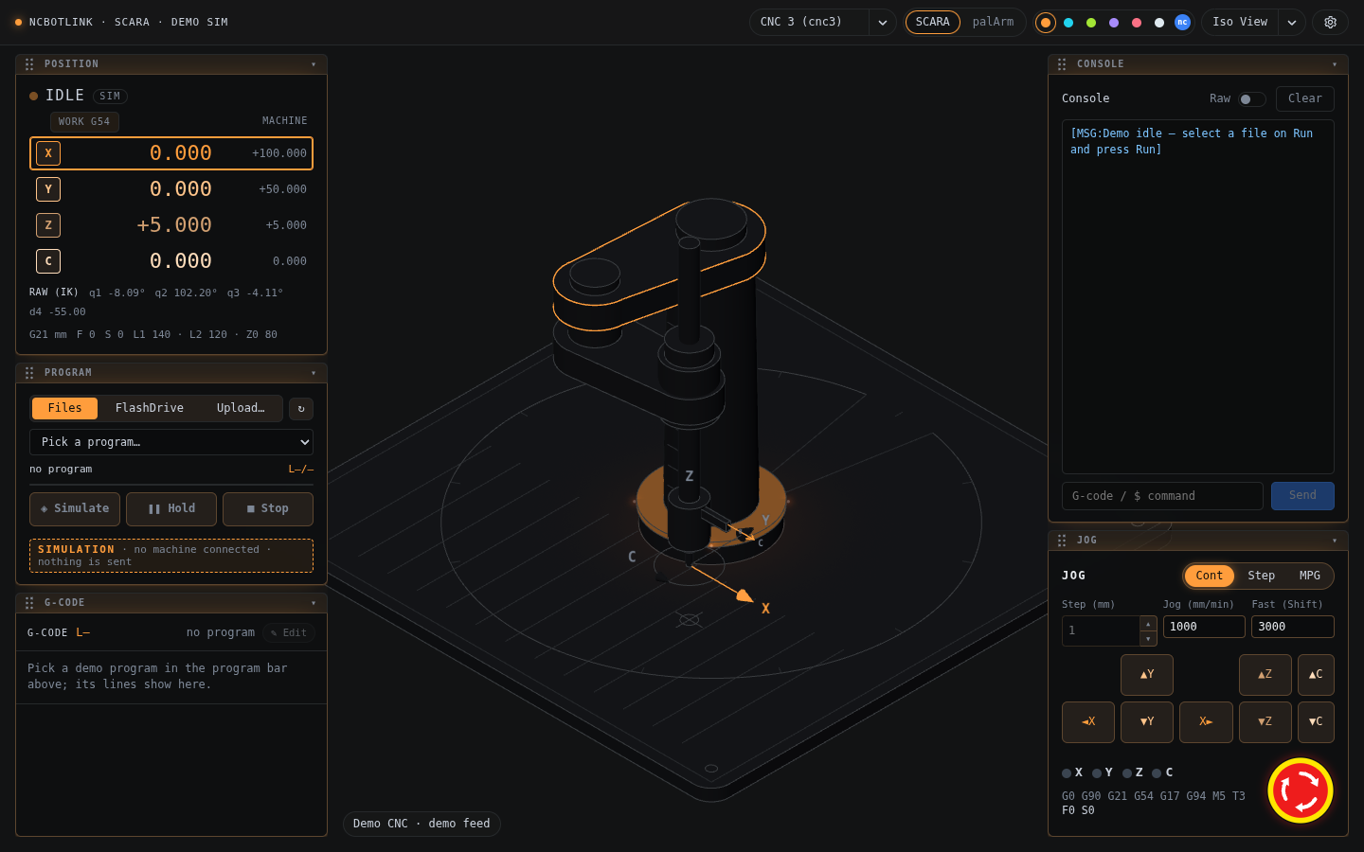Collapse the Console panel
This screenshot has height=852, width=1364.
click(x=1335, y=64)
